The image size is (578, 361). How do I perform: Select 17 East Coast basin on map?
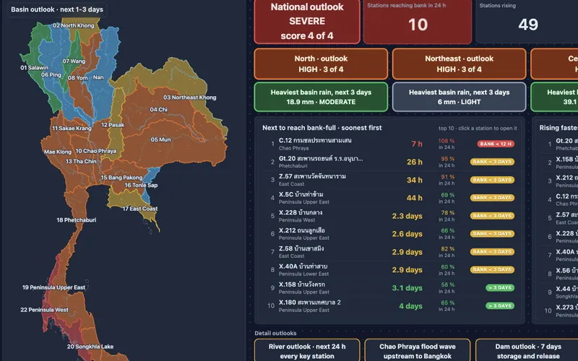[140, 209]
